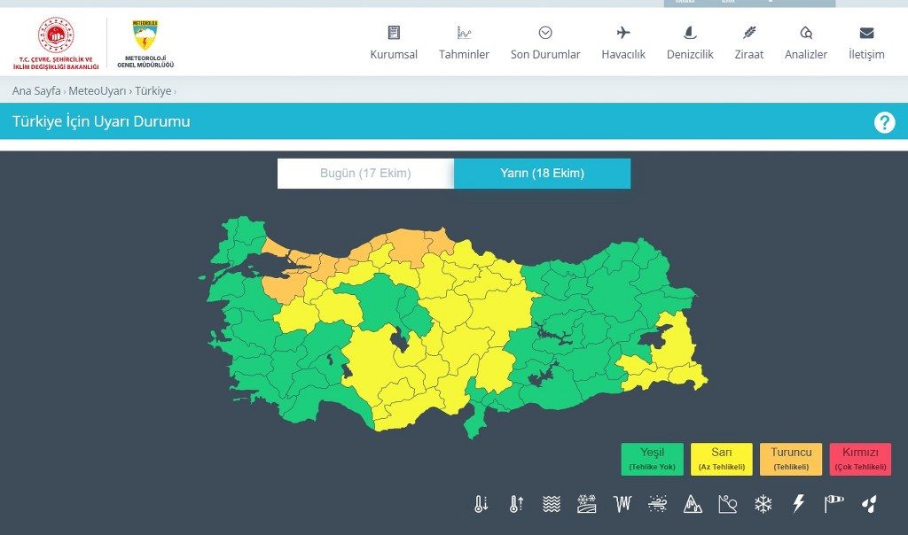
Task: Select the icicle icing warning icon
Action: pos(622,504)
